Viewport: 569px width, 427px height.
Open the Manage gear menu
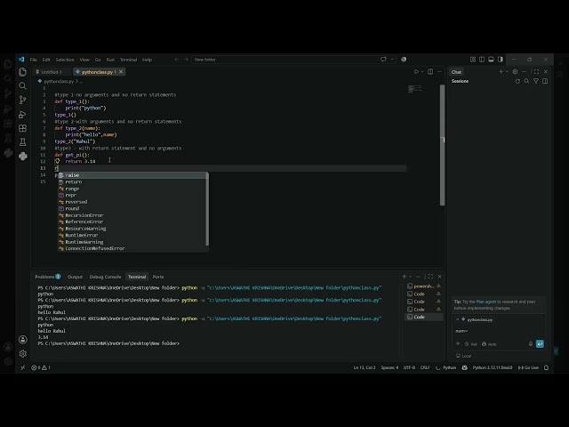click(x=22, y=353)
